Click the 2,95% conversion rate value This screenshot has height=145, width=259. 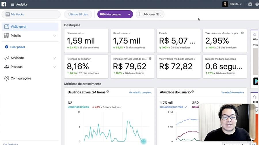tap(217, 41)
